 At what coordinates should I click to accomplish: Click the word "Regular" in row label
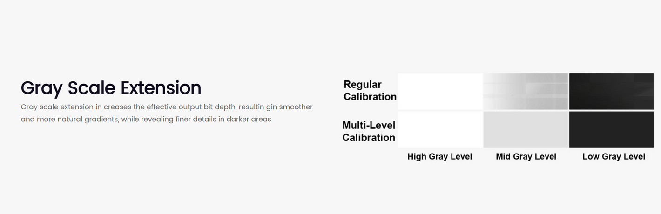click(363, 85)
